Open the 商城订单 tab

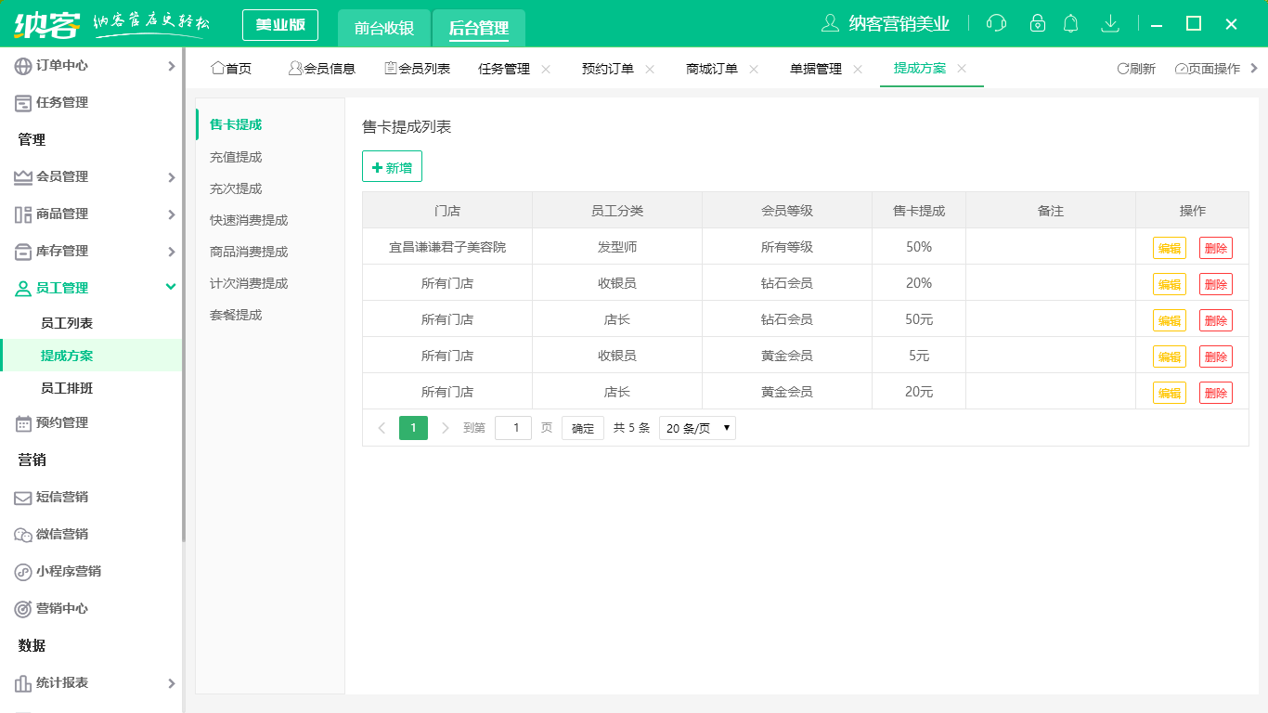coord(711,68)
